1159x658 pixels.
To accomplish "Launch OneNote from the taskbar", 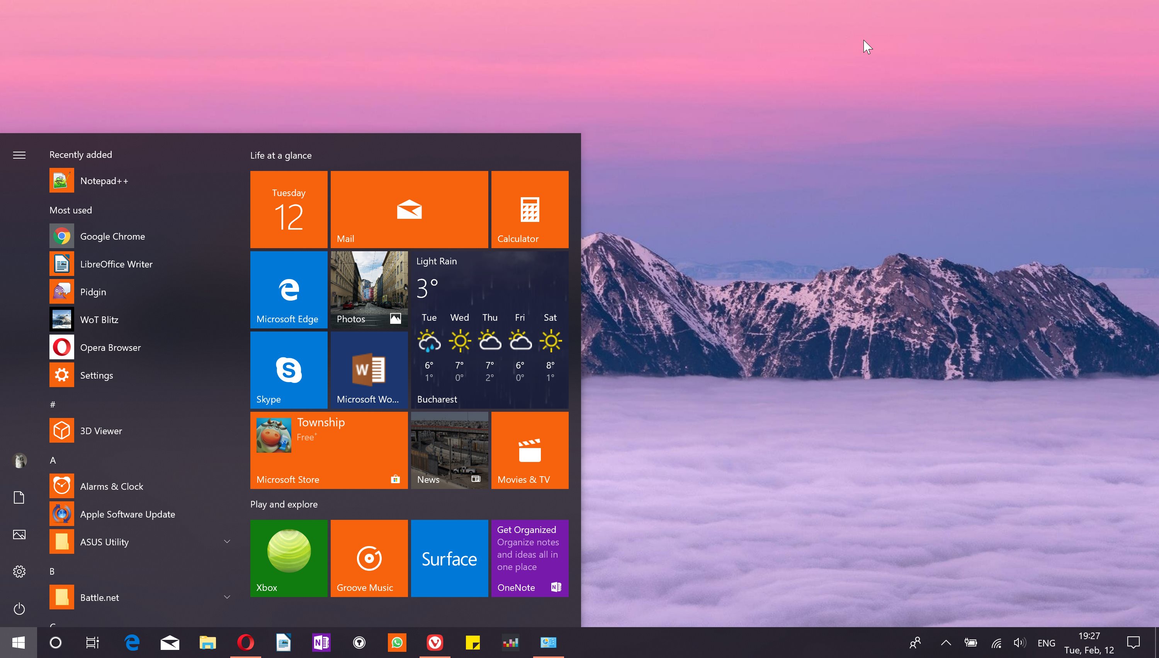I will coord(321,642).
